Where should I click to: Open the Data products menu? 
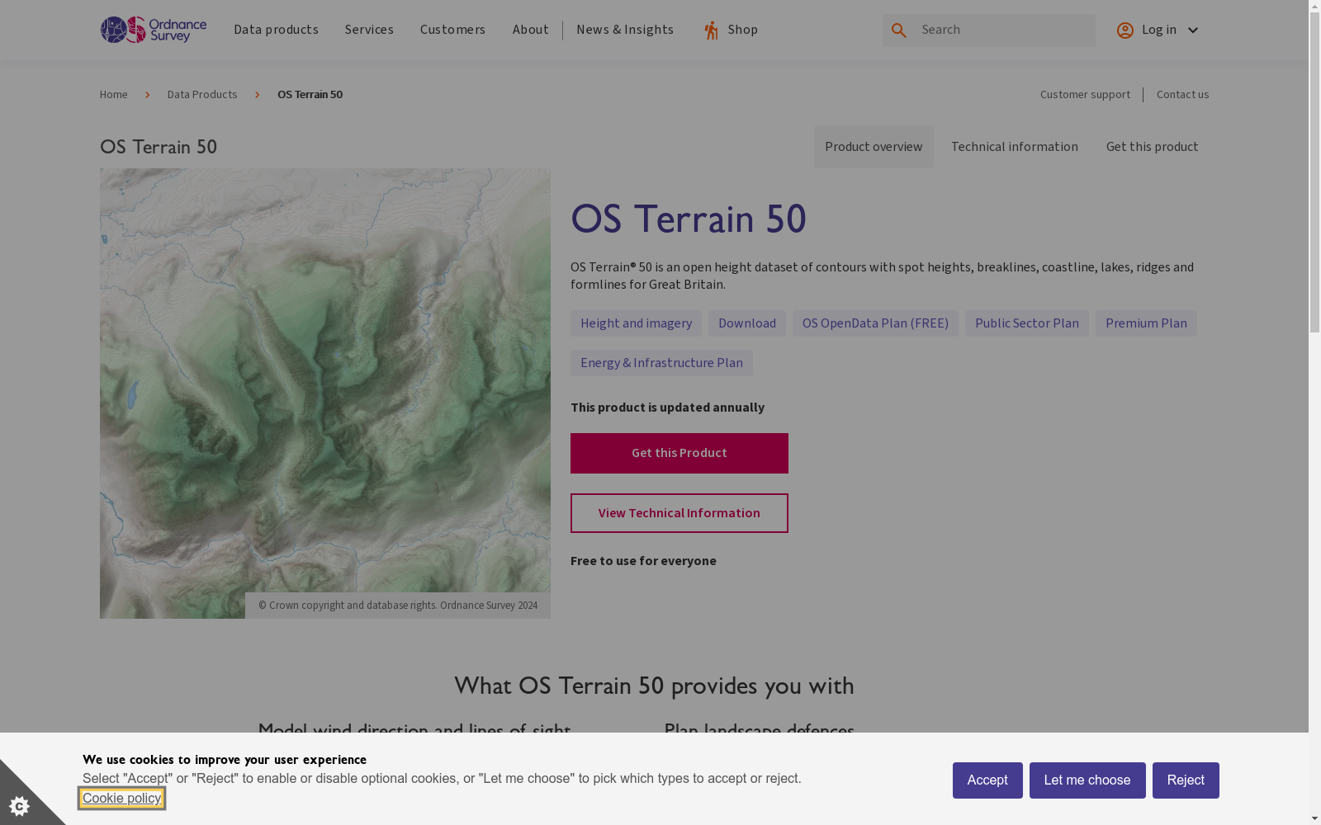click(x=276, y=30)
